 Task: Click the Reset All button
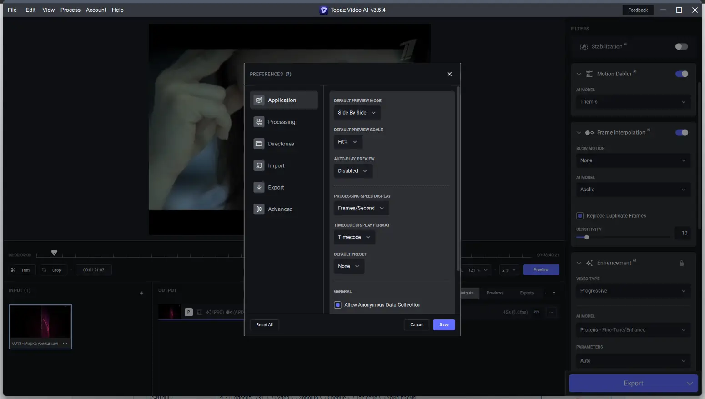pyautogui.click(x=264, y=324)
